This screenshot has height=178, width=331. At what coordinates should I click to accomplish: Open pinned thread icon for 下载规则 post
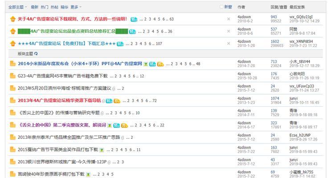click(x=12, y=19)
